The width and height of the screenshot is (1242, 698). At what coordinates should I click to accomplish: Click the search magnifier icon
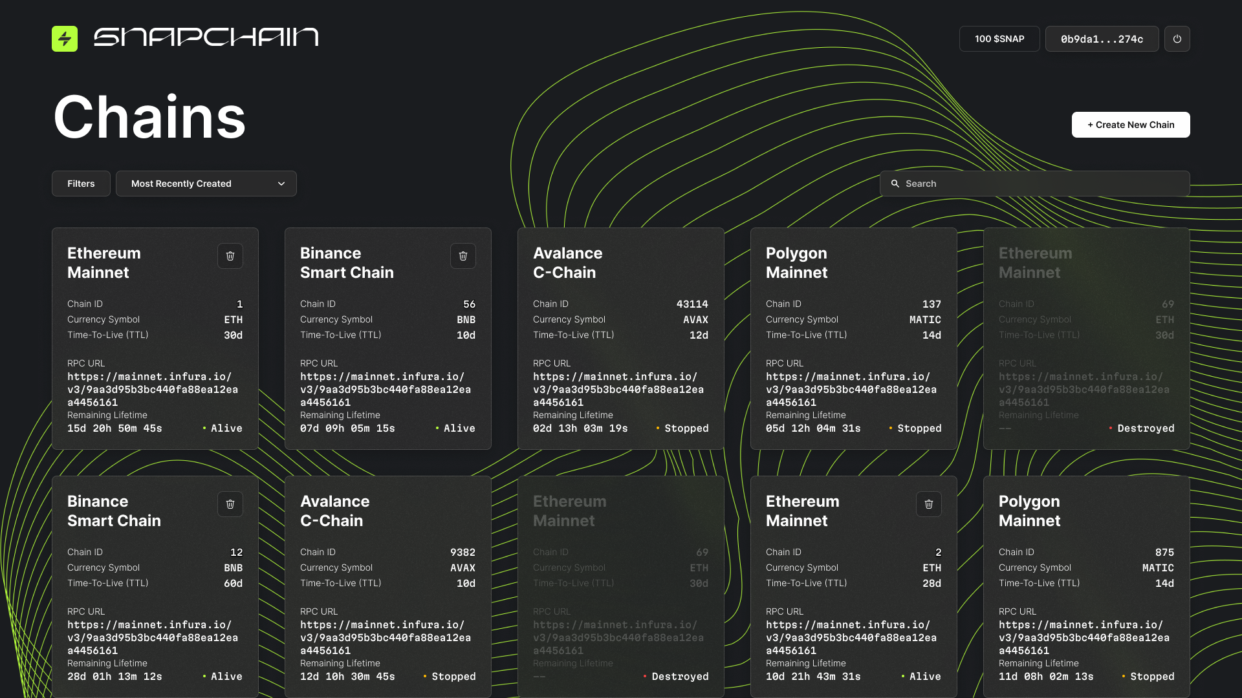point(895,184)
